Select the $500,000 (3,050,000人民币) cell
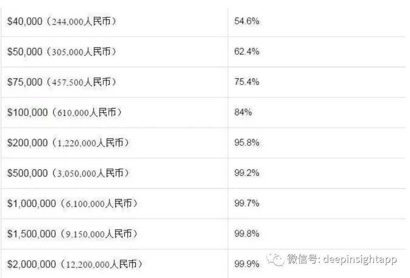This screenshot has height=278, width=410. 68,173
